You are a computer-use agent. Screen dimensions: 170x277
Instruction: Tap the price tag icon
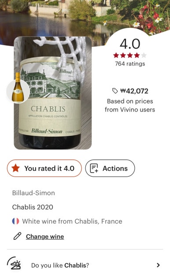click(115, 91)
